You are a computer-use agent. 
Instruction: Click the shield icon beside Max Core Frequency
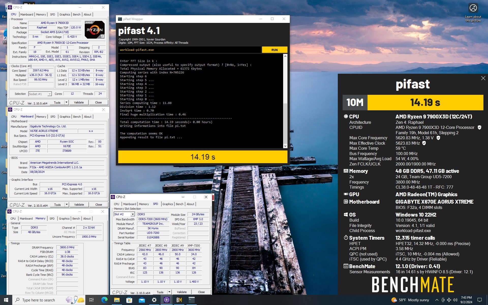click(438, 138)
